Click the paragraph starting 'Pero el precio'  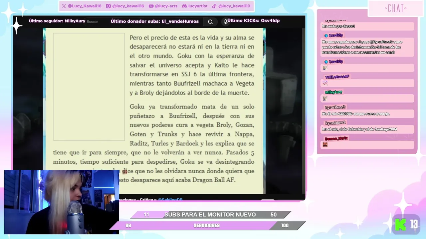(192, 65)
